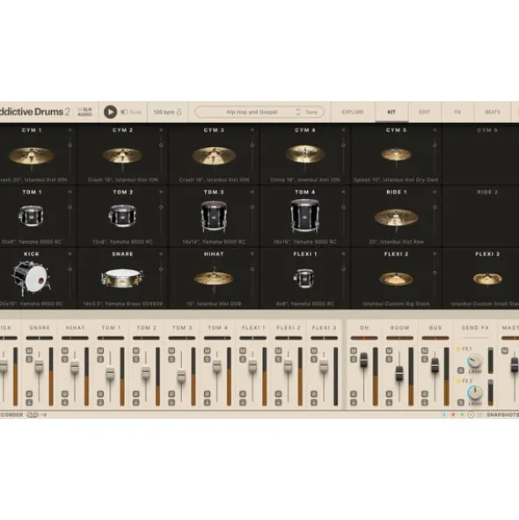
Task: Select the yellow ringed snapshot dot
Action: 471,414
